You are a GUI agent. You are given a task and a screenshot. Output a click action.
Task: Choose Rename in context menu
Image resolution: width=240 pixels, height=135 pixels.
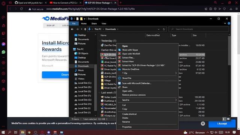coord(126,122)
